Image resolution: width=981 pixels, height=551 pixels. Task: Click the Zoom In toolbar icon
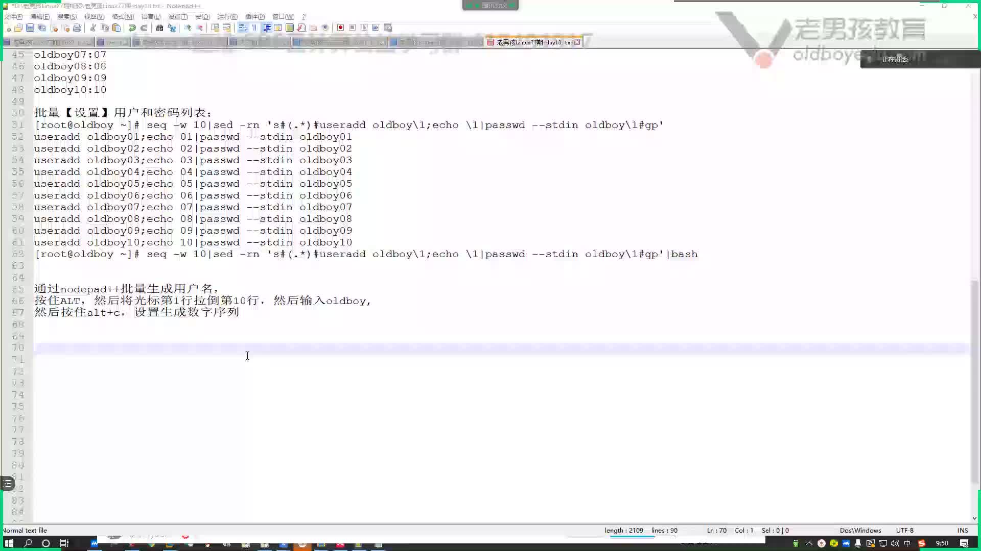click(188, 28)
